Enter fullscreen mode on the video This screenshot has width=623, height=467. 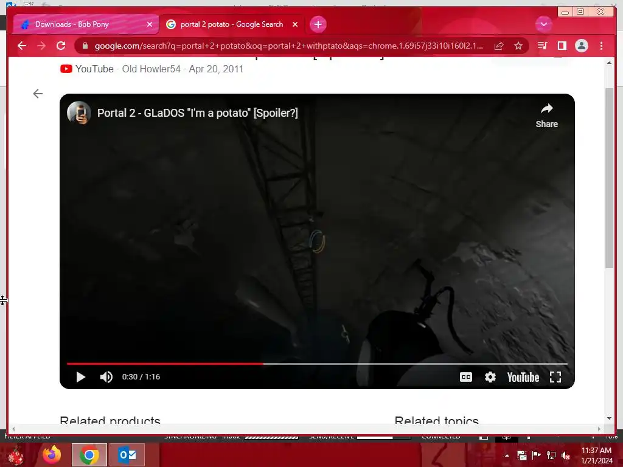pyautogui.click(x=555, y=377)
